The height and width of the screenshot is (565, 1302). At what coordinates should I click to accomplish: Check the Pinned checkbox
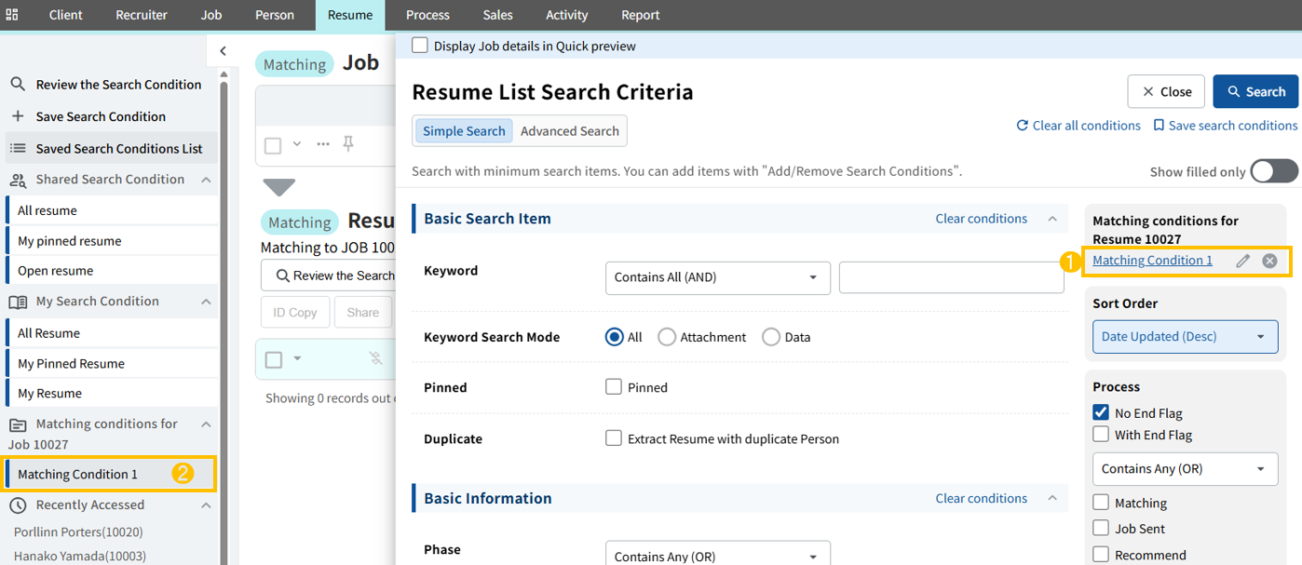(x=614, y=387)
